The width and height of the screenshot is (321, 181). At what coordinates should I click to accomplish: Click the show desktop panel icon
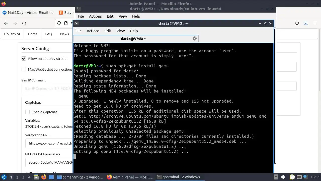tap(51, 177)
